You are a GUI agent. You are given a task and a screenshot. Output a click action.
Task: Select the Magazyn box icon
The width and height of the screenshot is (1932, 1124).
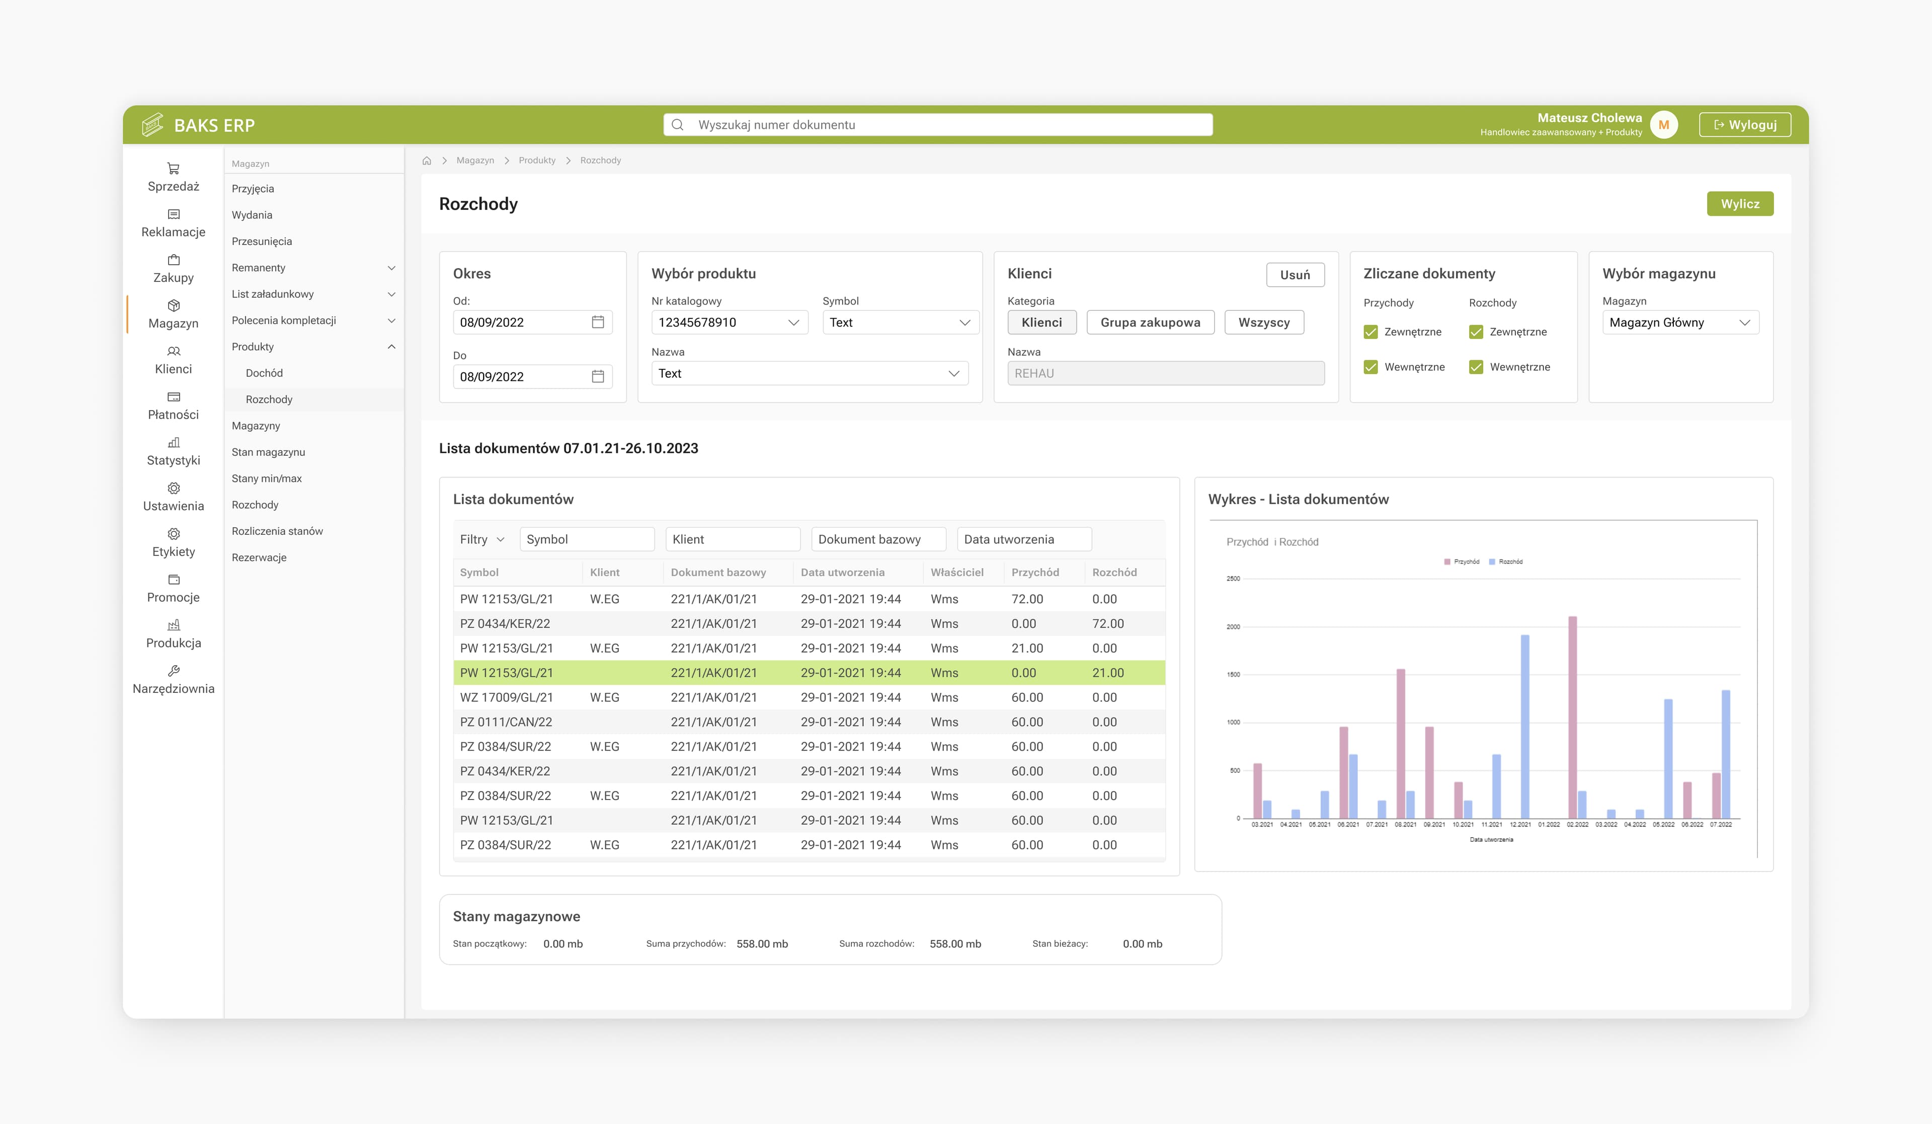click(x=173, y=305)
